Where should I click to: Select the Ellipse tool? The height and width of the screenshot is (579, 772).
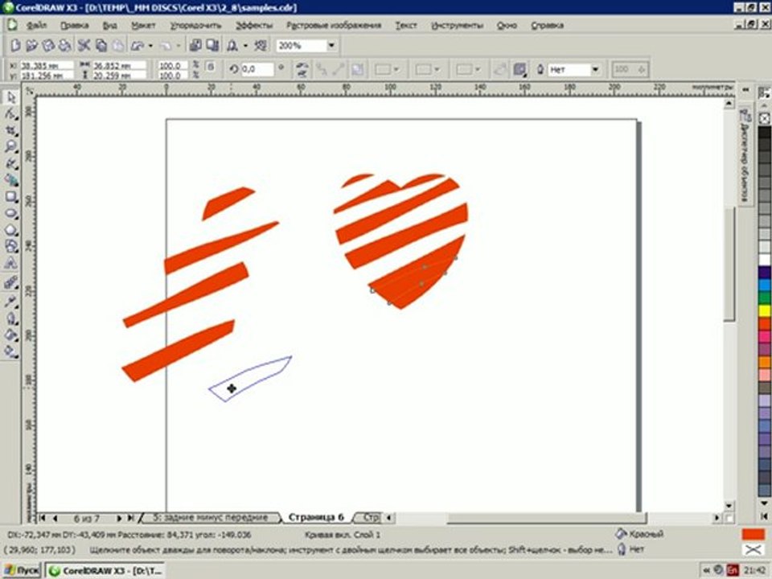pyautogui.click(x=10, y=214)
